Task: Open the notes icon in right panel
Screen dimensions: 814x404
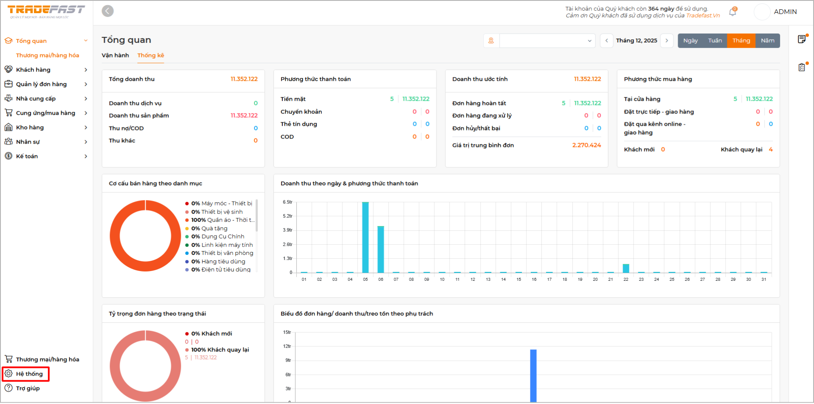Action: click(802, 40)
